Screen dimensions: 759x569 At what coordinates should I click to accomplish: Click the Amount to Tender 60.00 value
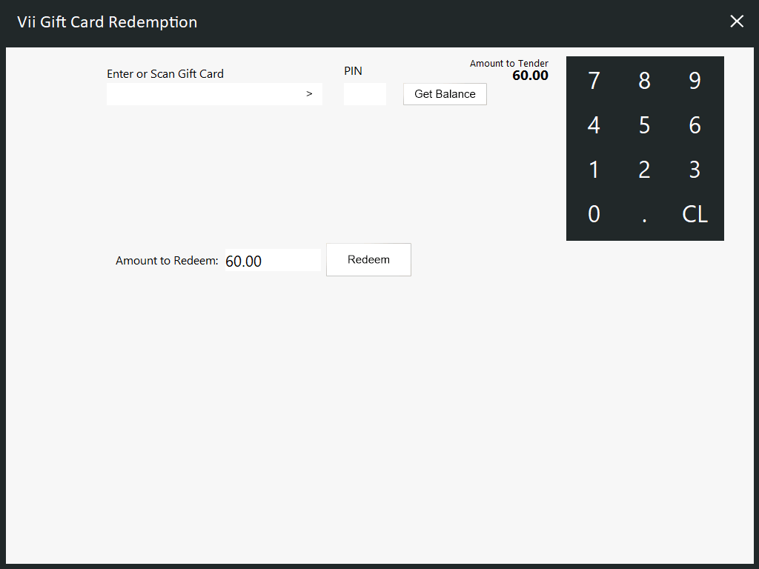(530, 76)
